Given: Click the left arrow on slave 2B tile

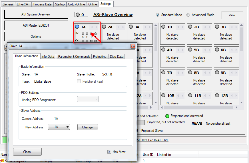Looking at the screenshot, I should pyautogui.click(x=205, y=27).
